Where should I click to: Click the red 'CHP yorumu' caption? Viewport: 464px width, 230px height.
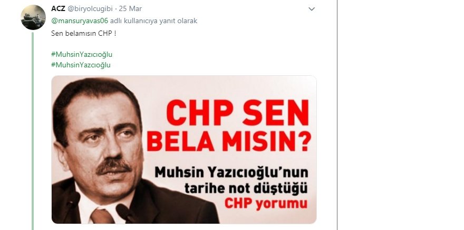(x=266, y=204)
